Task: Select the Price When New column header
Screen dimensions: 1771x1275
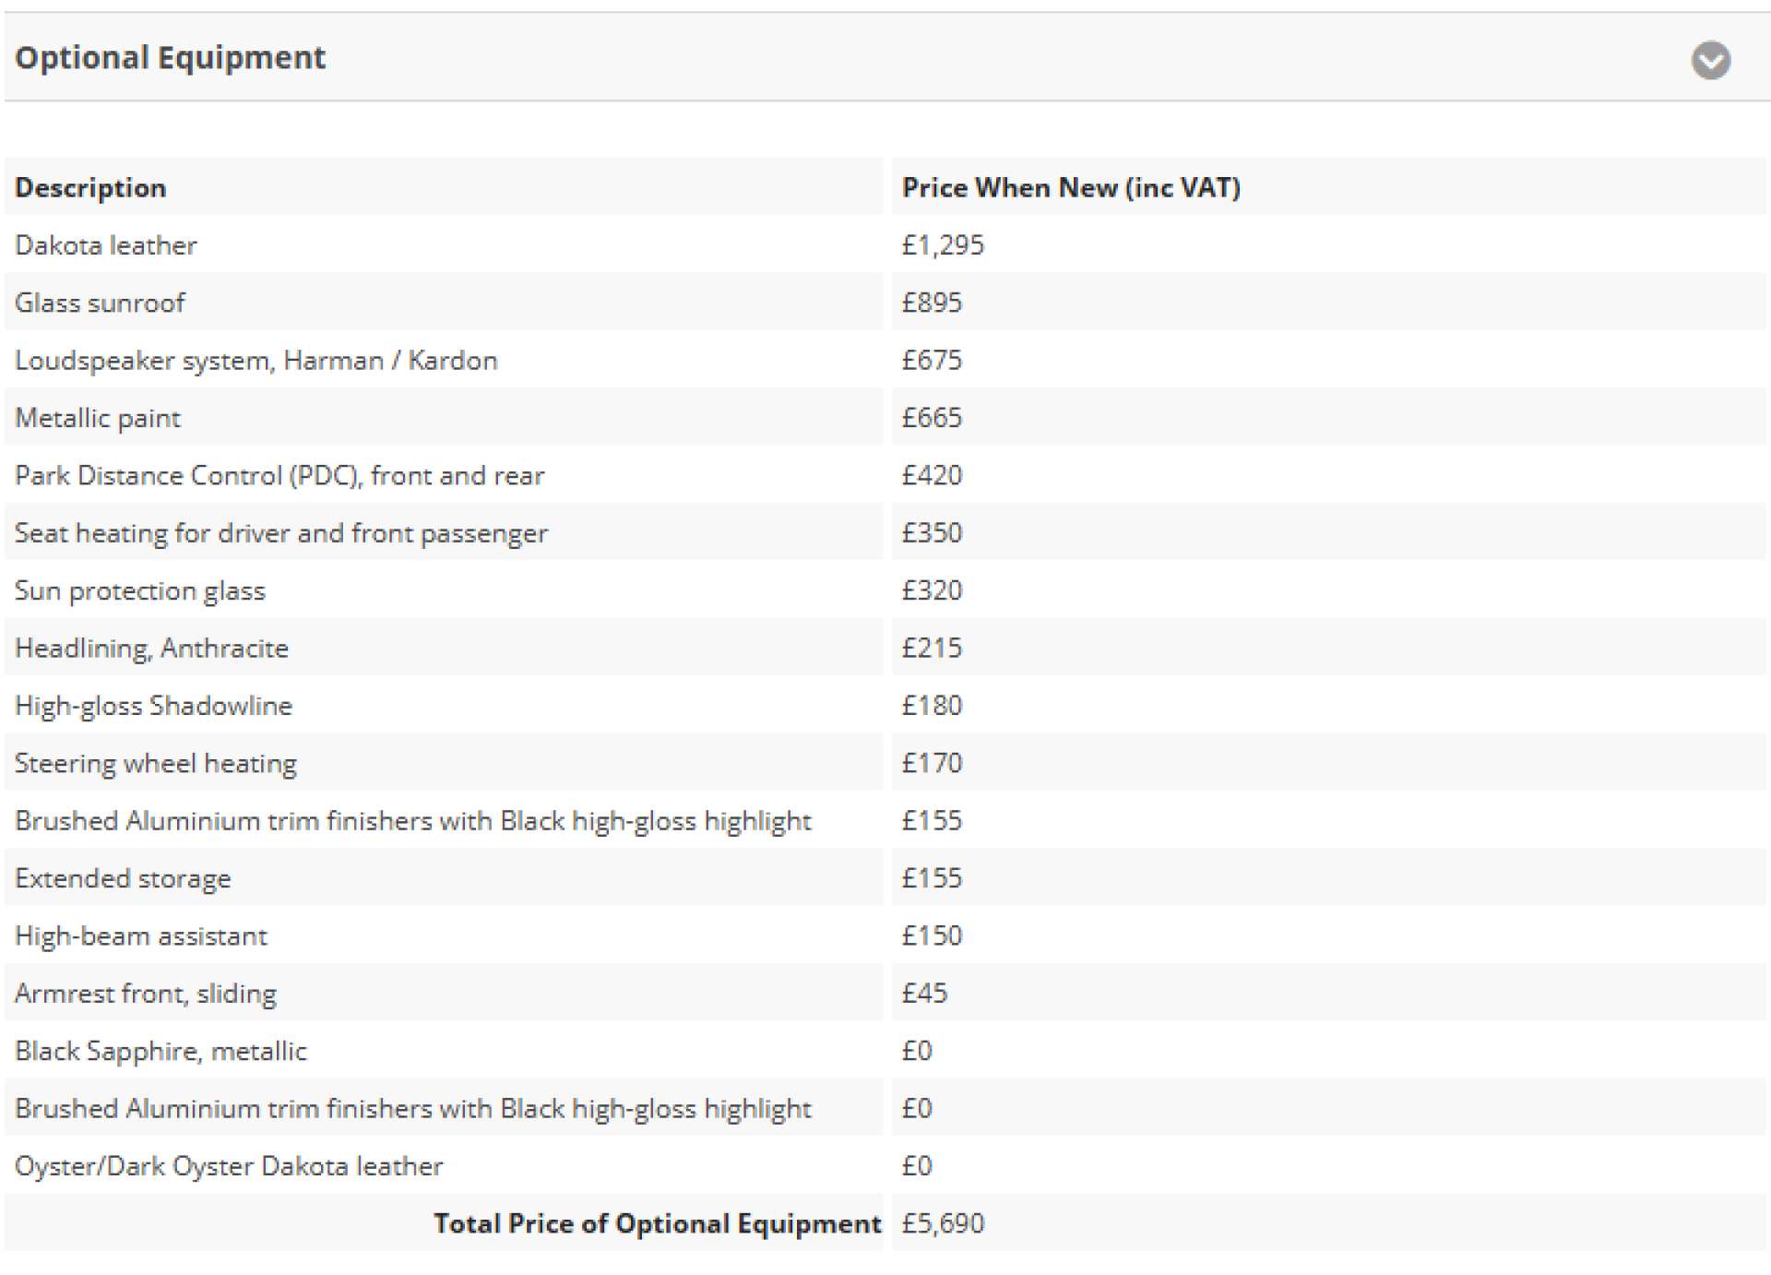Action: (x=1070, y=187)
